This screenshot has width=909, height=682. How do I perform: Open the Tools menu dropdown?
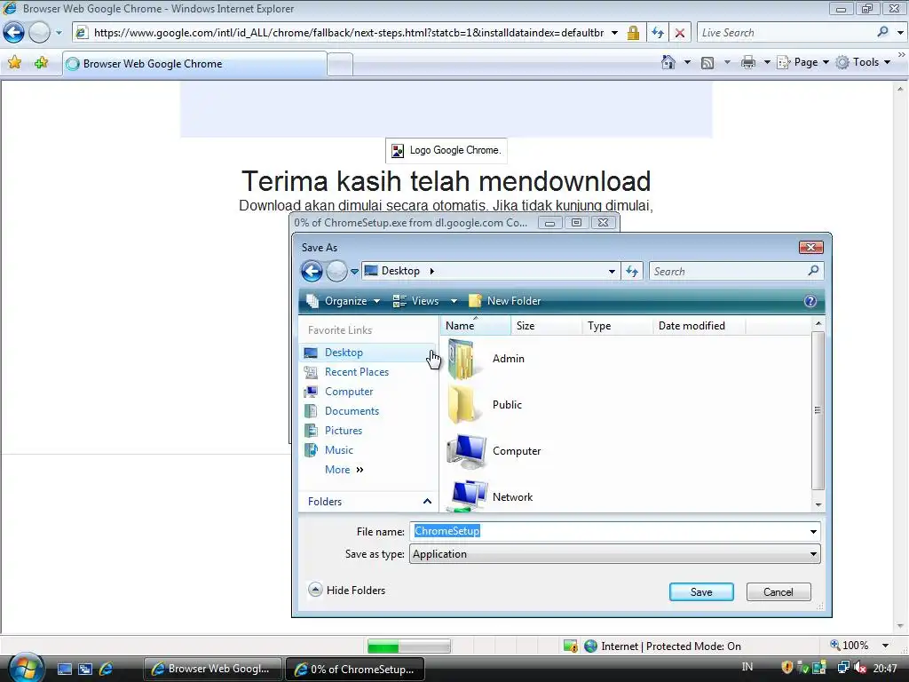pos(863,62)
